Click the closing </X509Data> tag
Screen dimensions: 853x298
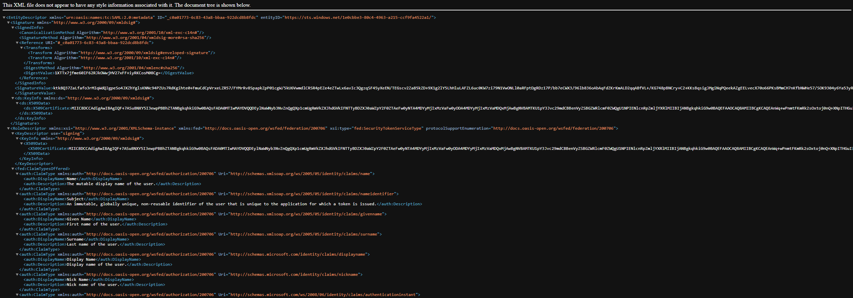(37, 154)
